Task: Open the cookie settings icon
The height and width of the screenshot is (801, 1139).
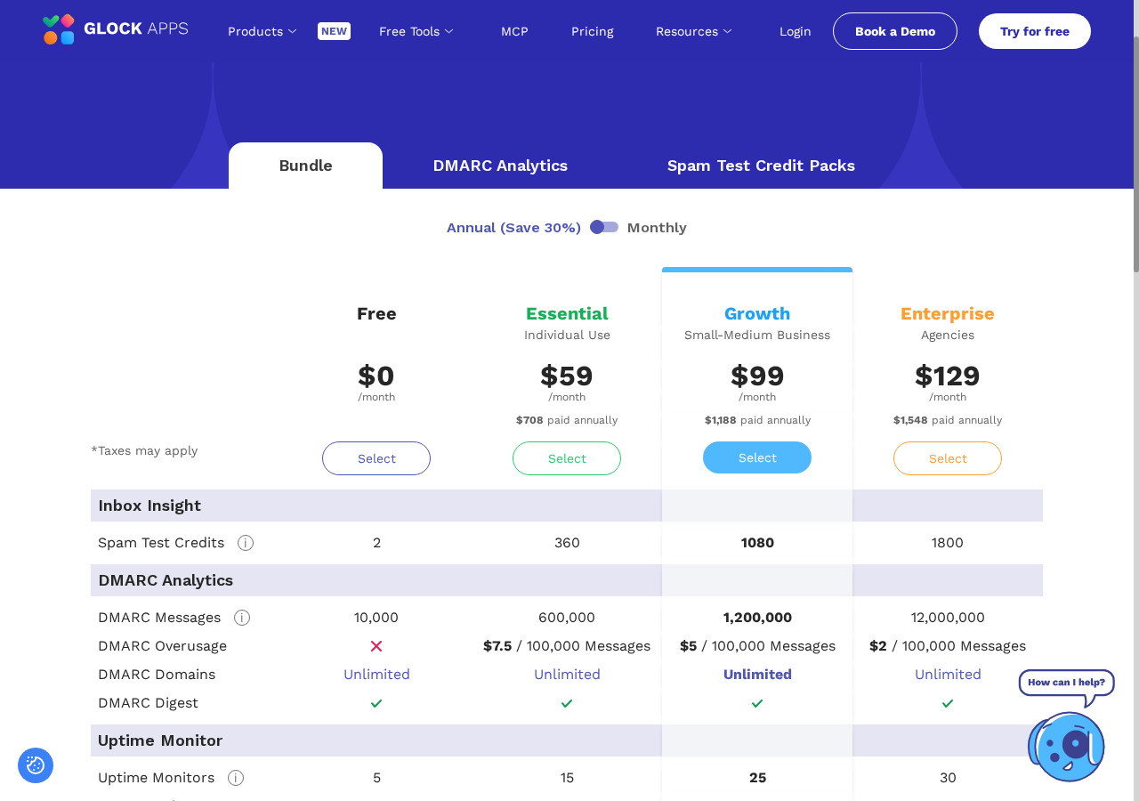Action: [36, 765]
